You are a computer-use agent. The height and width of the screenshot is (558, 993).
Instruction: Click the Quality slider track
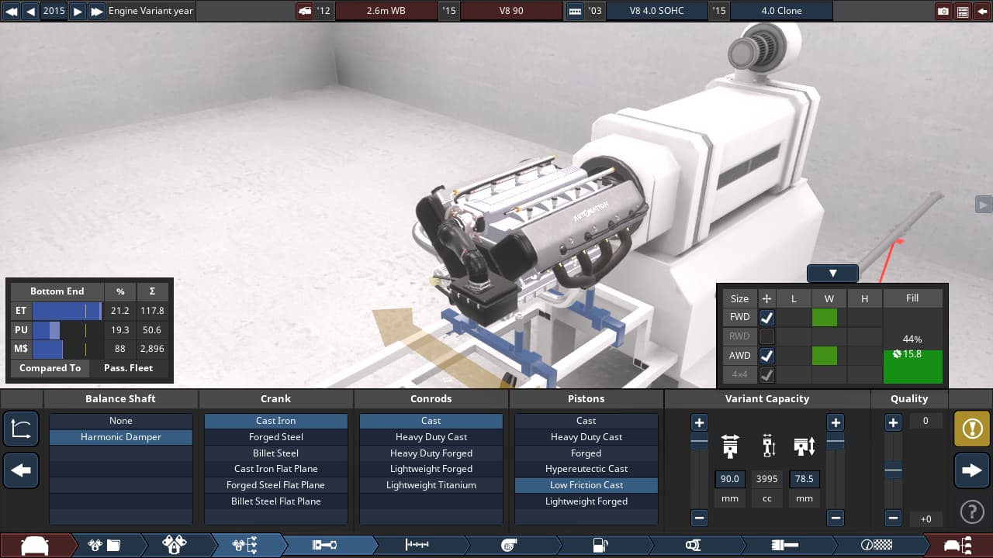click(893, 470)
